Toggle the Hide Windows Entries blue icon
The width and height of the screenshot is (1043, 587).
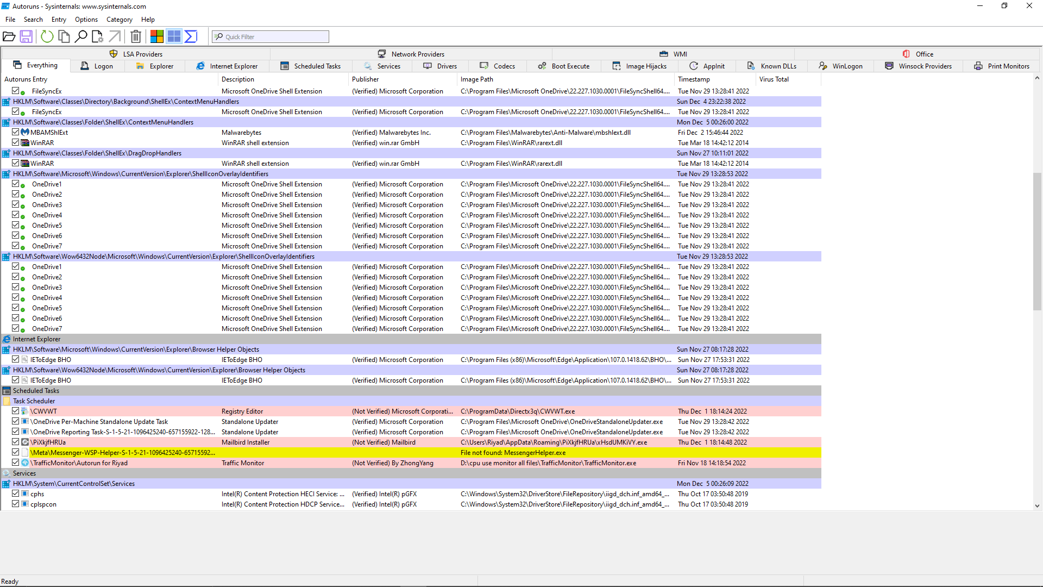tap(174, 36)
